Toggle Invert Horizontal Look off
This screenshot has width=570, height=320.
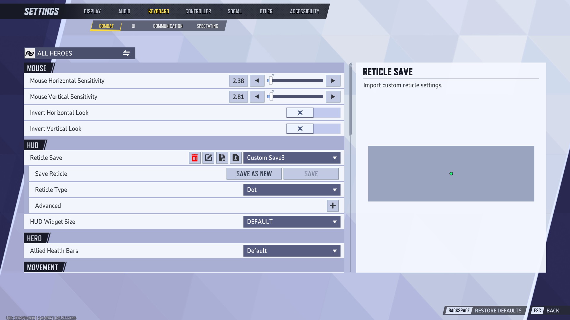click(x=300, y=113)
